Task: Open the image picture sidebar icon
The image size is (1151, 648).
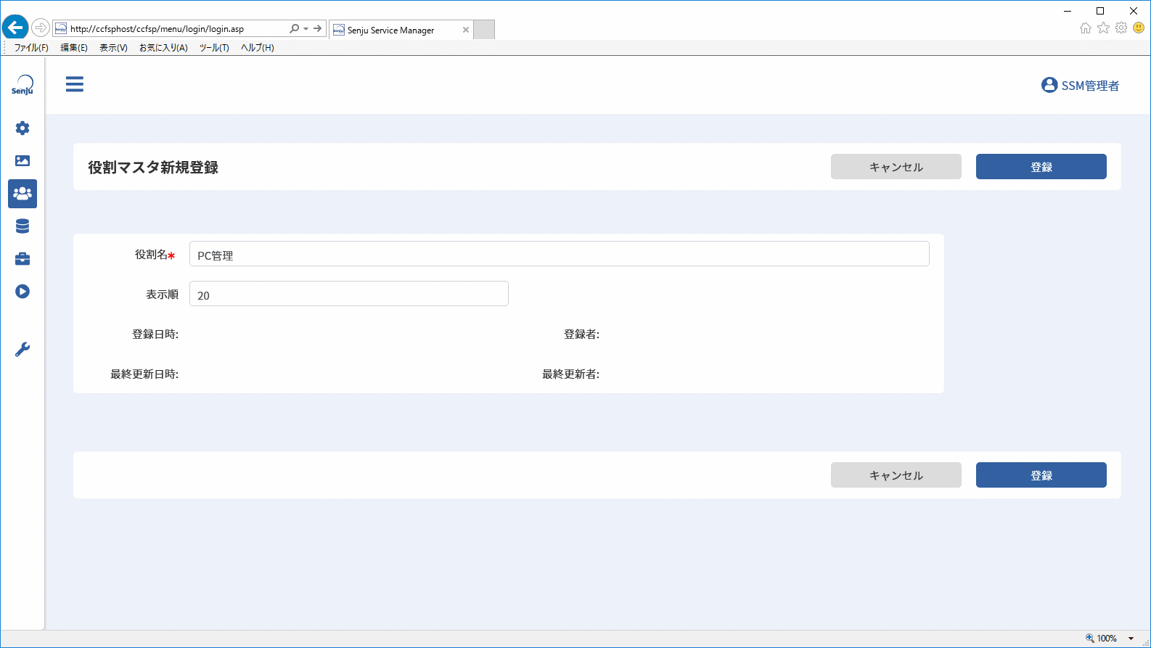Action: [22, 161]
